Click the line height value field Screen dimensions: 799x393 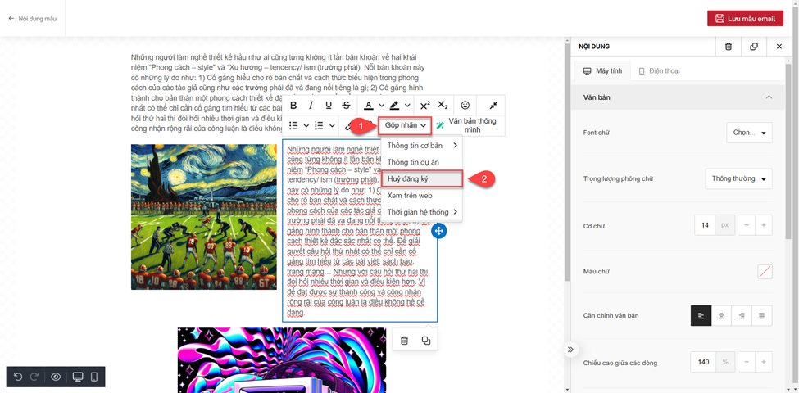[704, 362]
